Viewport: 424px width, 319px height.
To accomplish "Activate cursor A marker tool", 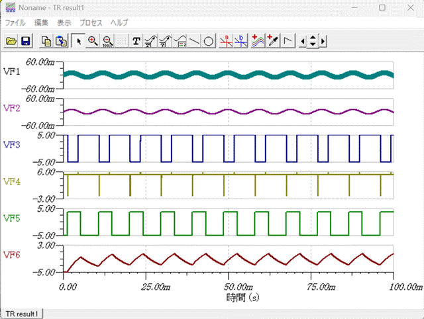I will click(x=227, y=41).
